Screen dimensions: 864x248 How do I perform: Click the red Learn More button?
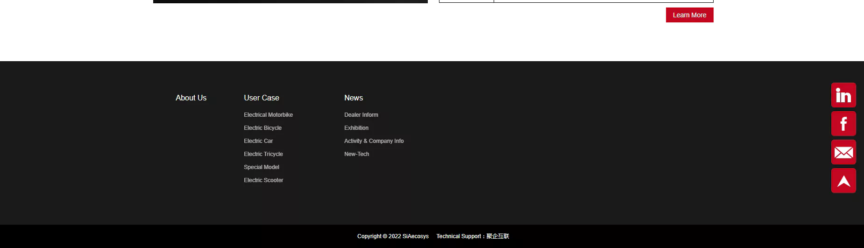click(x=689, y=15)
